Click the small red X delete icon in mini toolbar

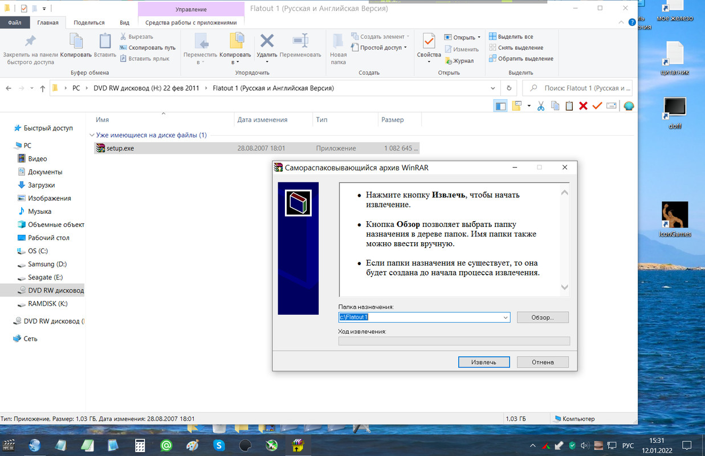[x=583, y=106]
